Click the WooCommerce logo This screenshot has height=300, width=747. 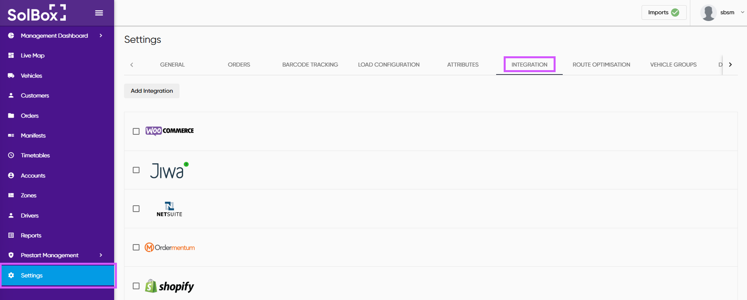(x=170, y=131)
